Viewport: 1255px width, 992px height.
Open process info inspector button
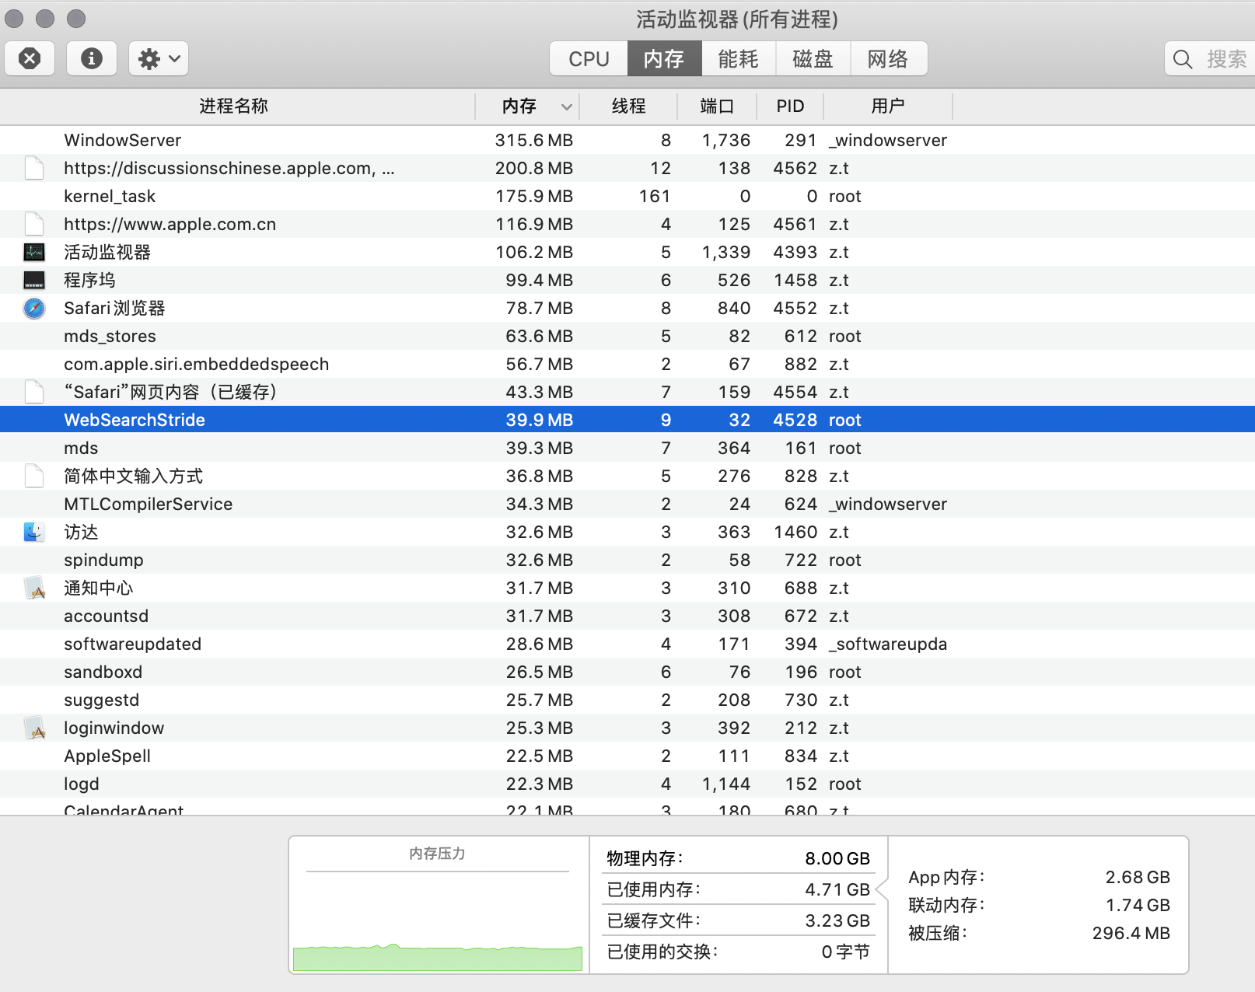pos(92,58)
